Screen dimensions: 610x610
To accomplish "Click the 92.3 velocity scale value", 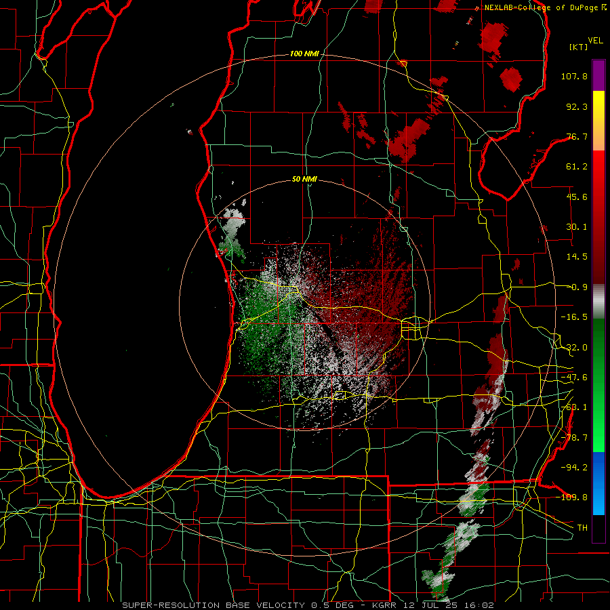I will coord(577,106).
